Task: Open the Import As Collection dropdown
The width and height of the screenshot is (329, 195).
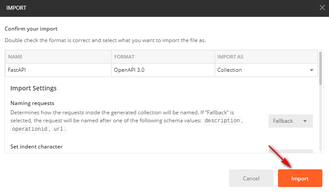Action: pyautogui.click(x=266, y=70)
